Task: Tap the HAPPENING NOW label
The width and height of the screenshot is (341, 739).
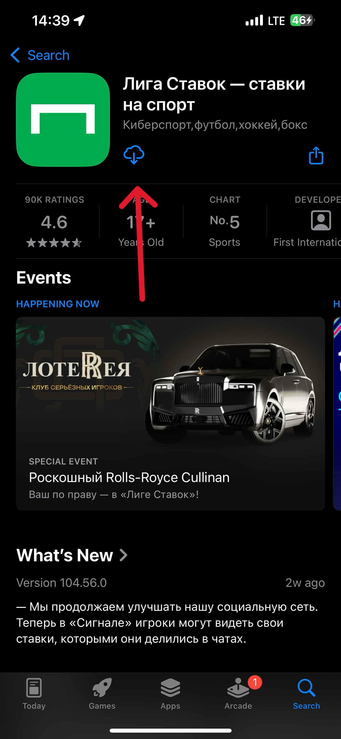Action: [x=58, y=304]
